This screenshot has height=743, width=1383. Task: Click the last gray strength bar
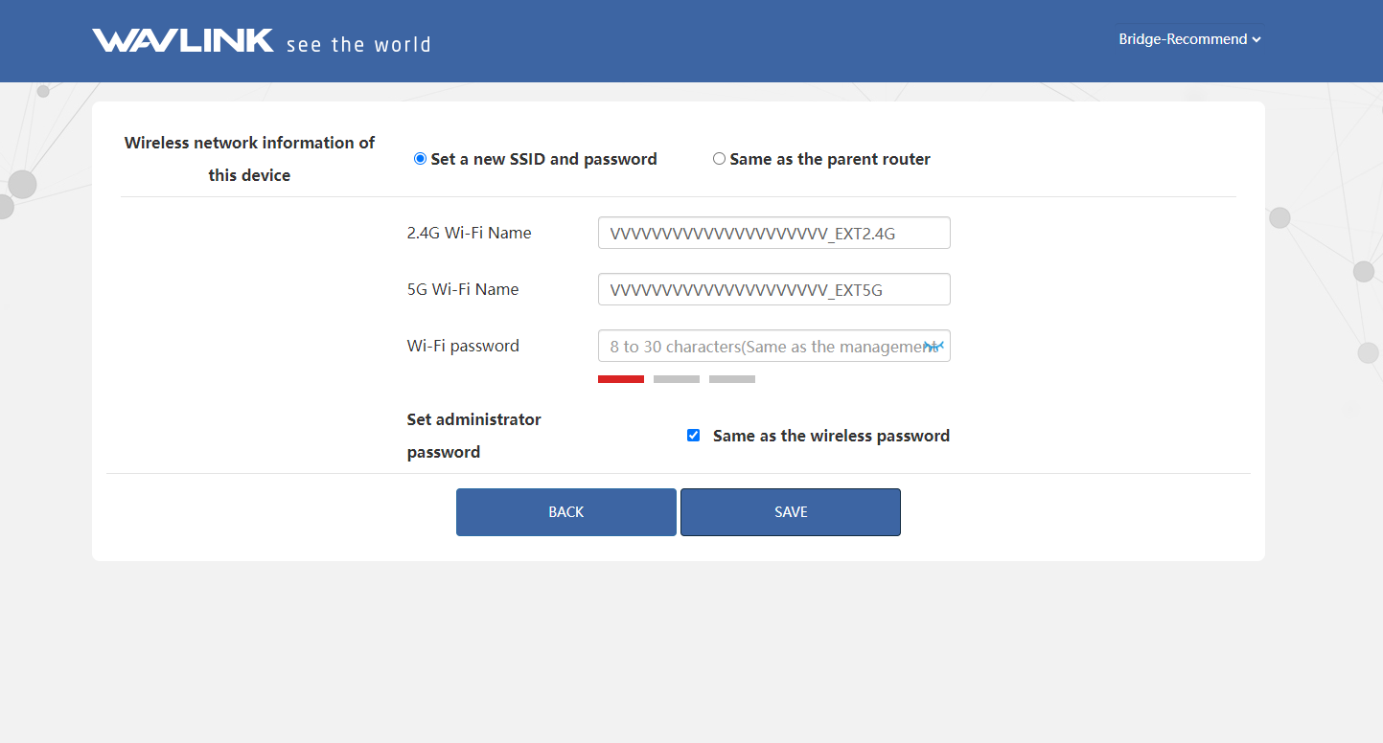pos(731,379)
